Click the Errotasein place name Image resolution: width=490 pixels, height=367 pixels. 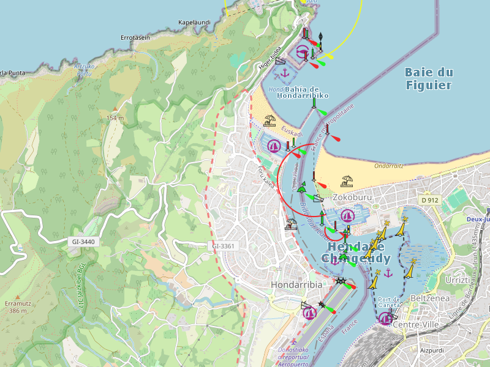pos(135,37)
